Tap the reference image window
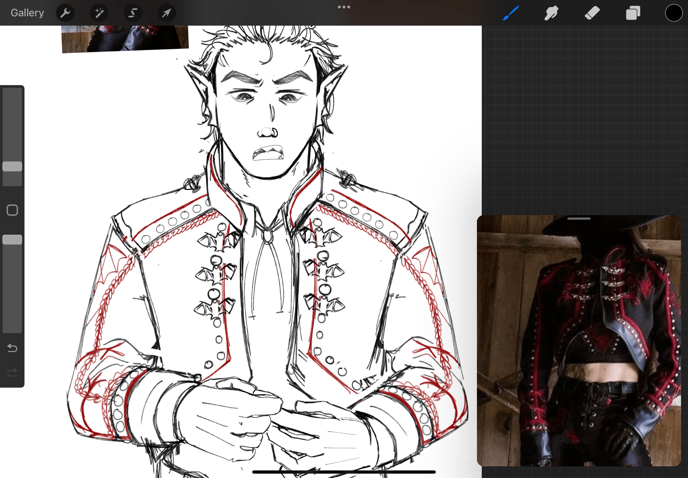This screenshot has width=688, height=478. pyautogui.click(x=579, y=340)
